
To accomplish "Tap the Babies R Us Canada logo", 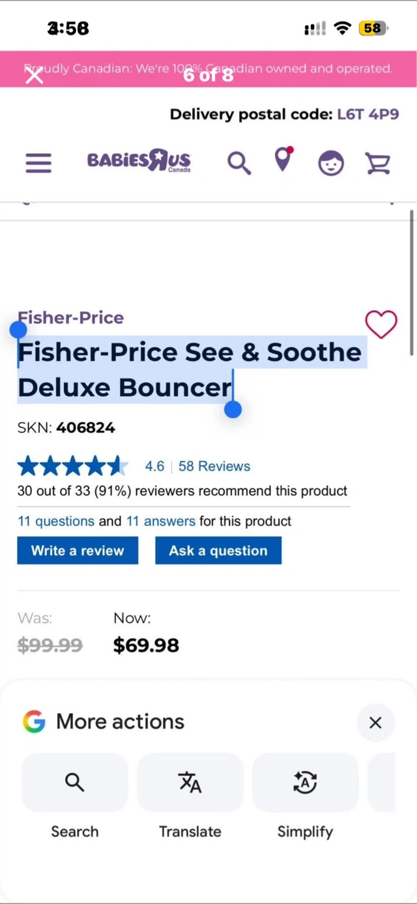I will pyautogui.click(x=139, y=161).
